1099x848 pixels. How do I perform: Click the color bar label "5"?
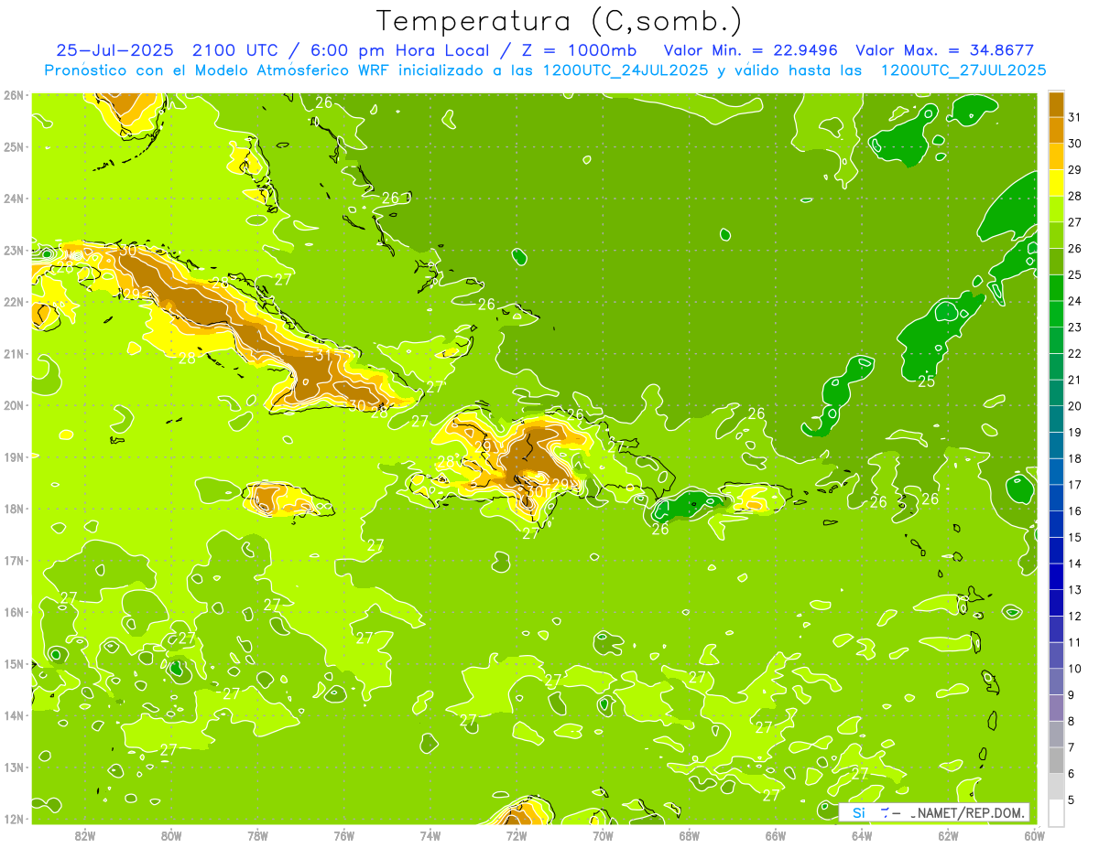pos(1072,800)
